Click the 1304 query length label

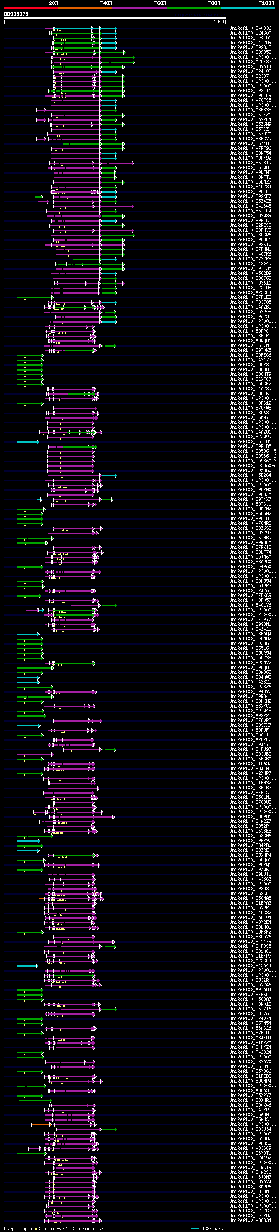click(x=219, y=22)
